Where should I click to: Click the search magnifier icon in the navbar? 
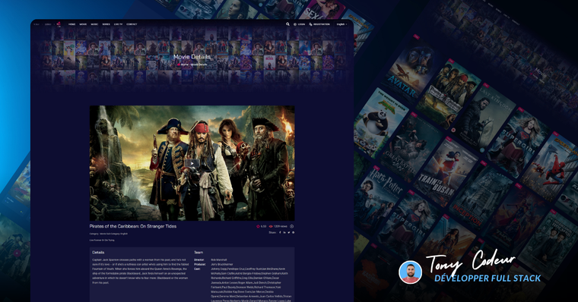click(x=287, y=24)
